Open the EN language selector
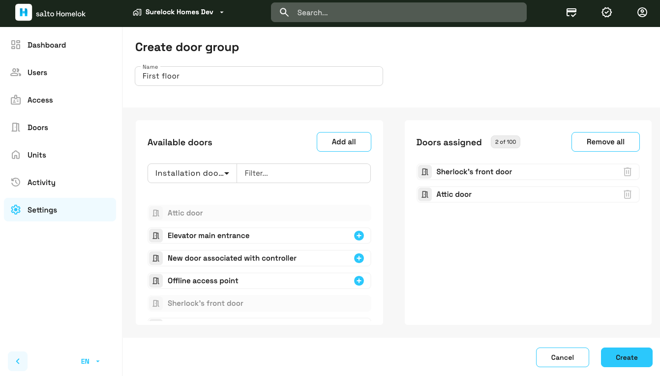The image size is (660, 376). pyautogui.click(x=90, y=361)
